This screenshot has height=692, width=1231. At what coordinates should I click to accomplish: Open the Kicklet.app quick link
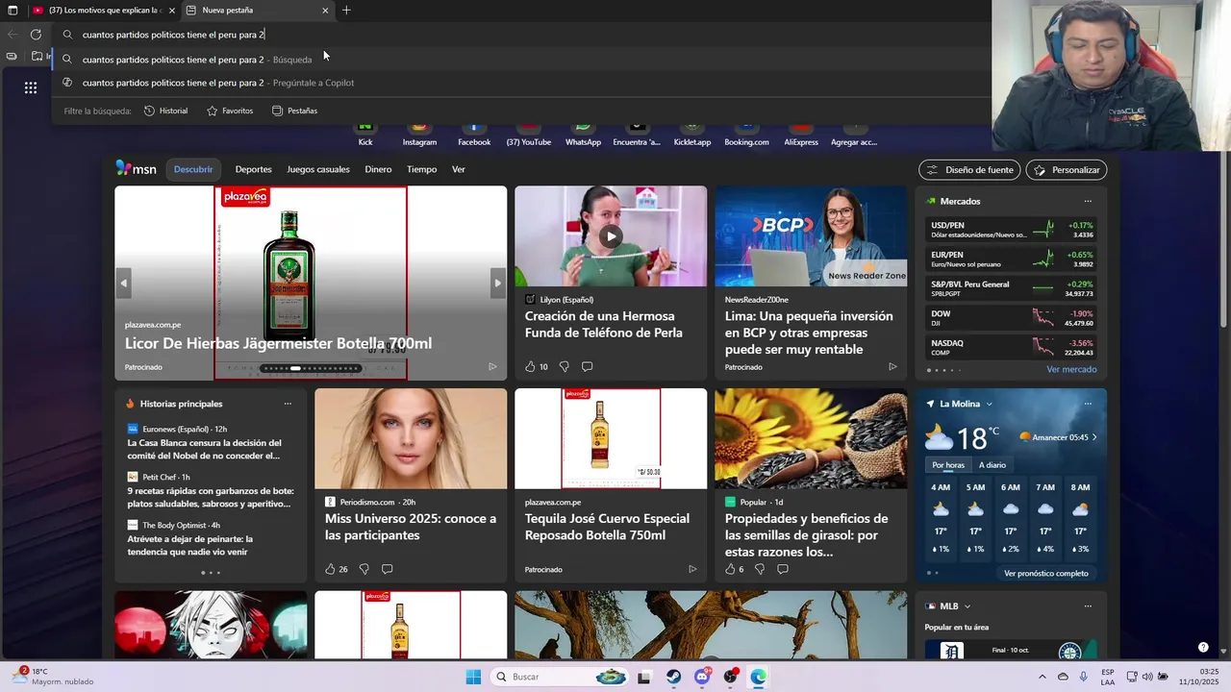tap(692, 135)
